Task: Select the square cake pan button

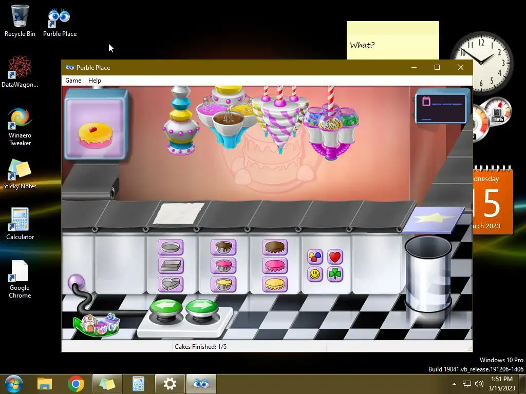Action: click(x=171, y=266)
